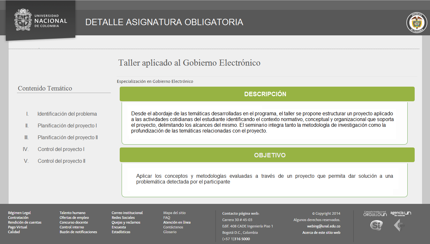Go to 'Talento humano' footer link
430x244 pixels.
tap(72, 213)
